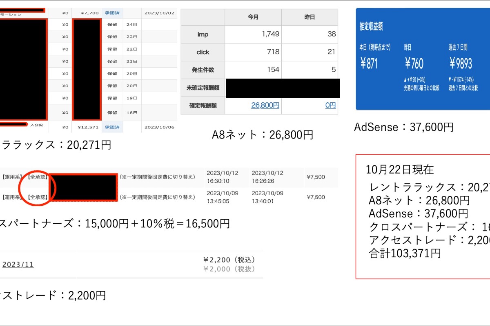Open the 26,800円 confirmed reward link
This screenshot has width=490, height=326.
click(265, 106)
